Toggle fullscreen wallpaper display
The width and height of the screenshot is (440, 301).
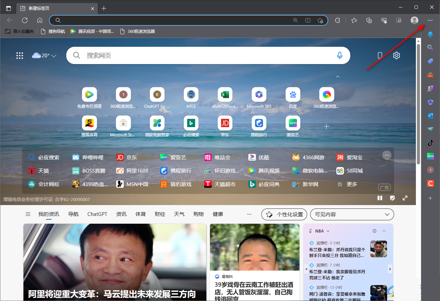point(405,198)
